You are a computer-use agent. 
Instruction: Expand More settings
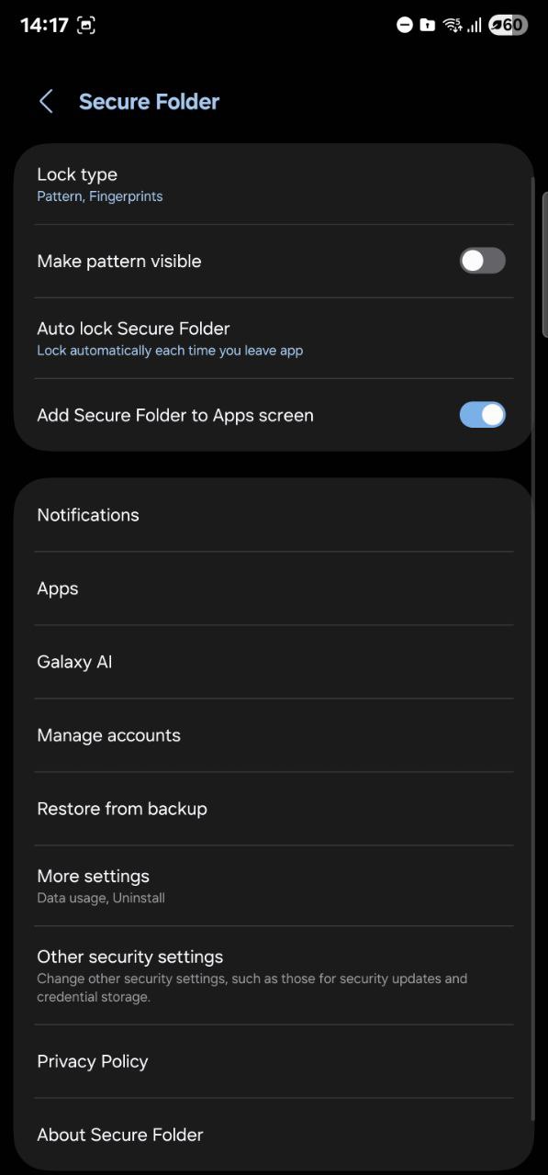click(274, 886)
